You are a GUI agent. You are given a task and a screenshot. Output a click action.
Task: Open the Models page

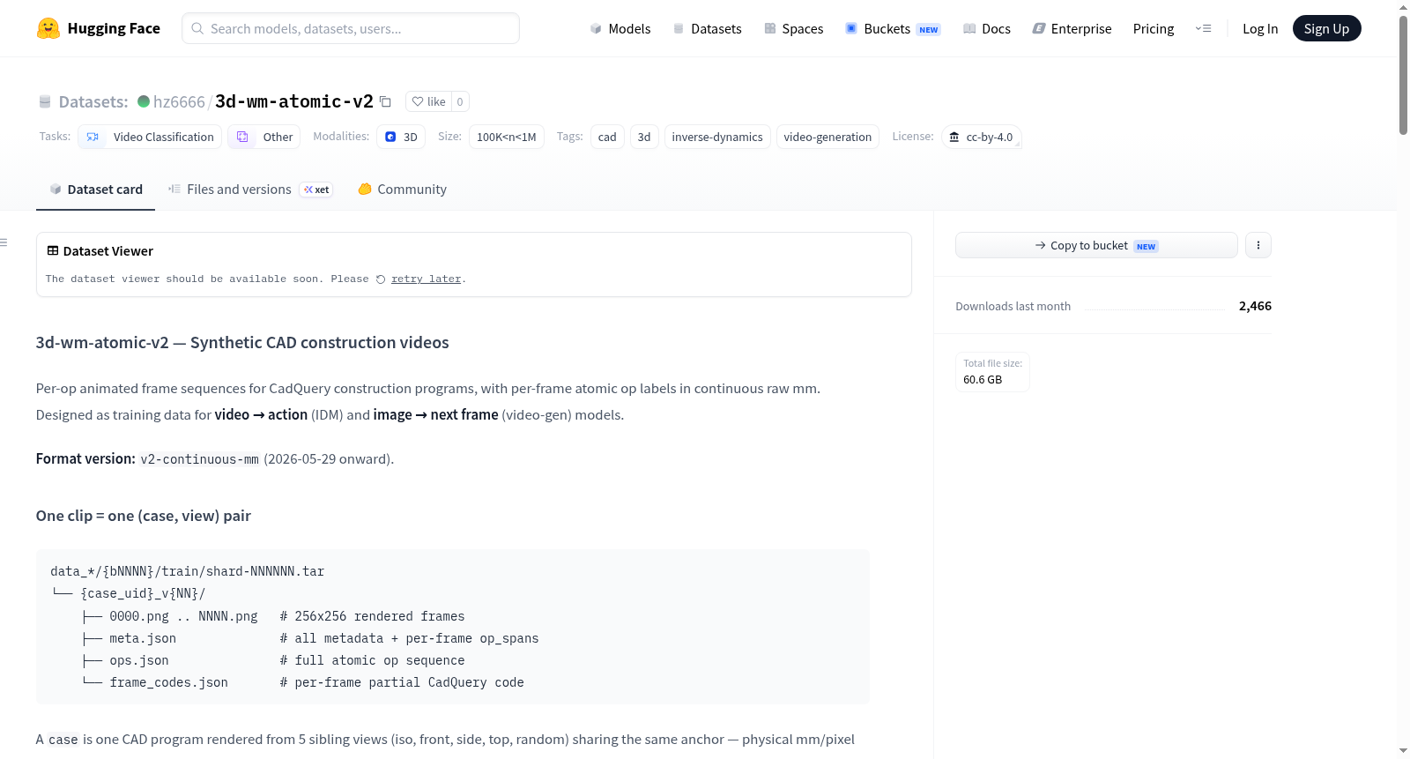click(x=620, y=28)
